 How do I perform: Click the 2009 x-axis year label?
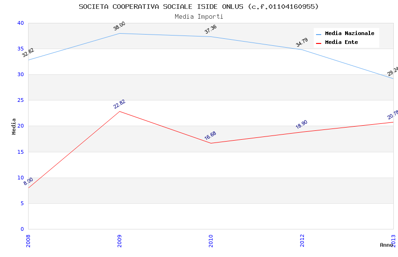point(119,241)
